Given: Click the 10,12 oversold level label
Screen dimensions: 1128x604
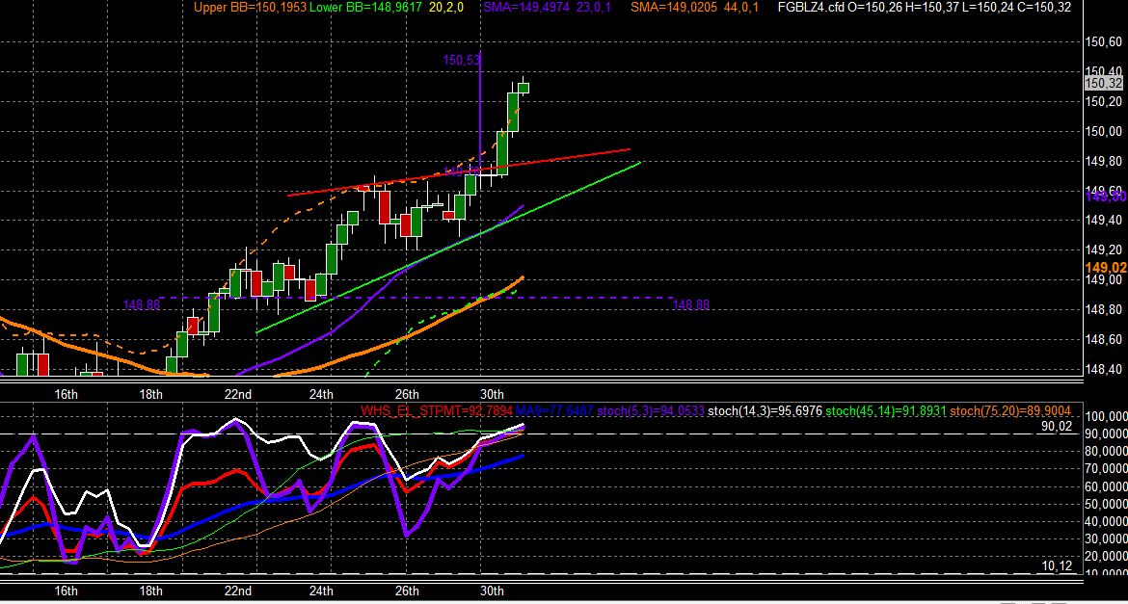Looking at the screenshot, I should 1057,566.
